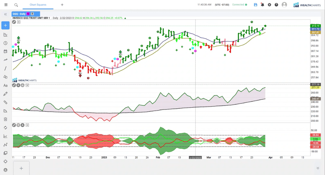Click the red -28.64 level label
325x175 pixels.
[x=315, y=147]
